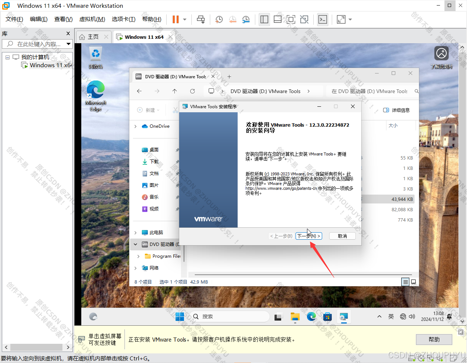
Task: Open the 编辑(E) menu
Action: click(x=39, y=19)
